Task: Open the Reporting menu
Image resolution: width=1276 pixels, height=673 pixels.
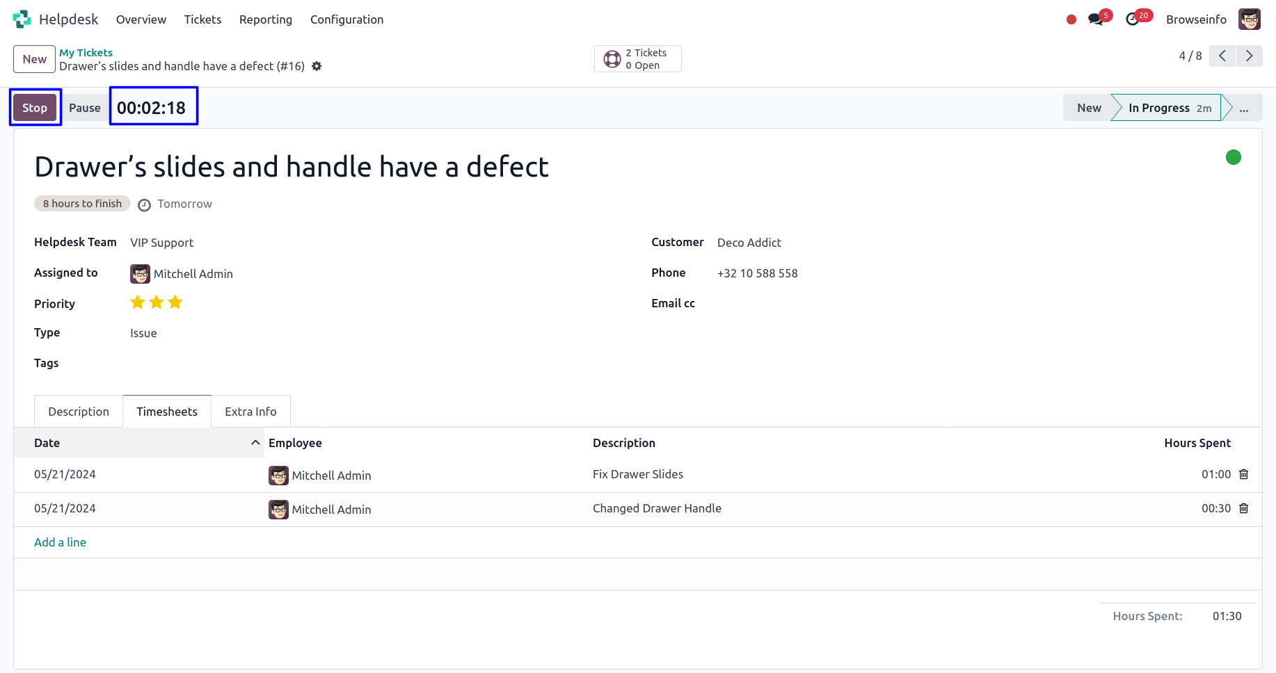Action: pyautogui.click(x=266, y=19)
